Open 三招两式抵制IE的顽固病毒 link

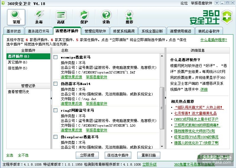[196, 125]
